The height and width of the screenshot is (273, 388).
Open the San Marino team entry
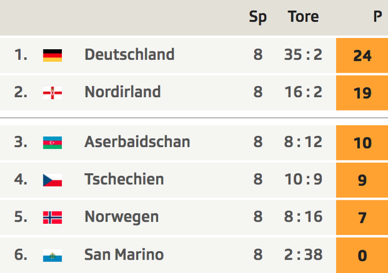[x=124, y=254]
